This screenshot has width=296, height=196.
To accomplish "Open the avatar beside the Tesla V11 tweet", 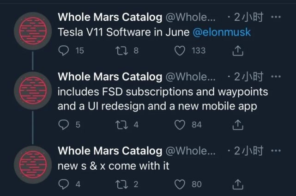I will [33, 31].
